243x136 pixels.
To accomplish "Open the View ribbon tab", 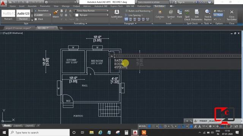I will point(56,6).
